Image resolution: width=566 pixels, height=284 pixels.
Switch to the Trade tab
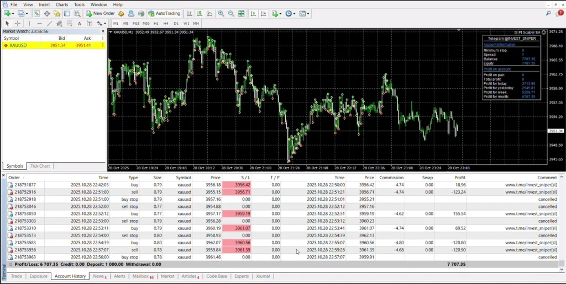pos(16,276)
